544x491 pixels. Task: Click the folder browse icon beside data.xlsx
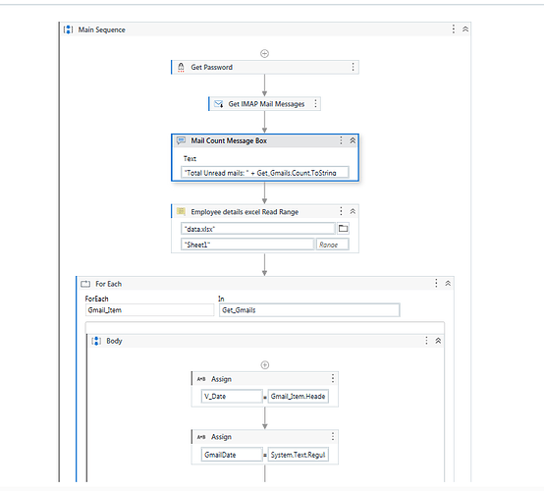click(343, 229)
